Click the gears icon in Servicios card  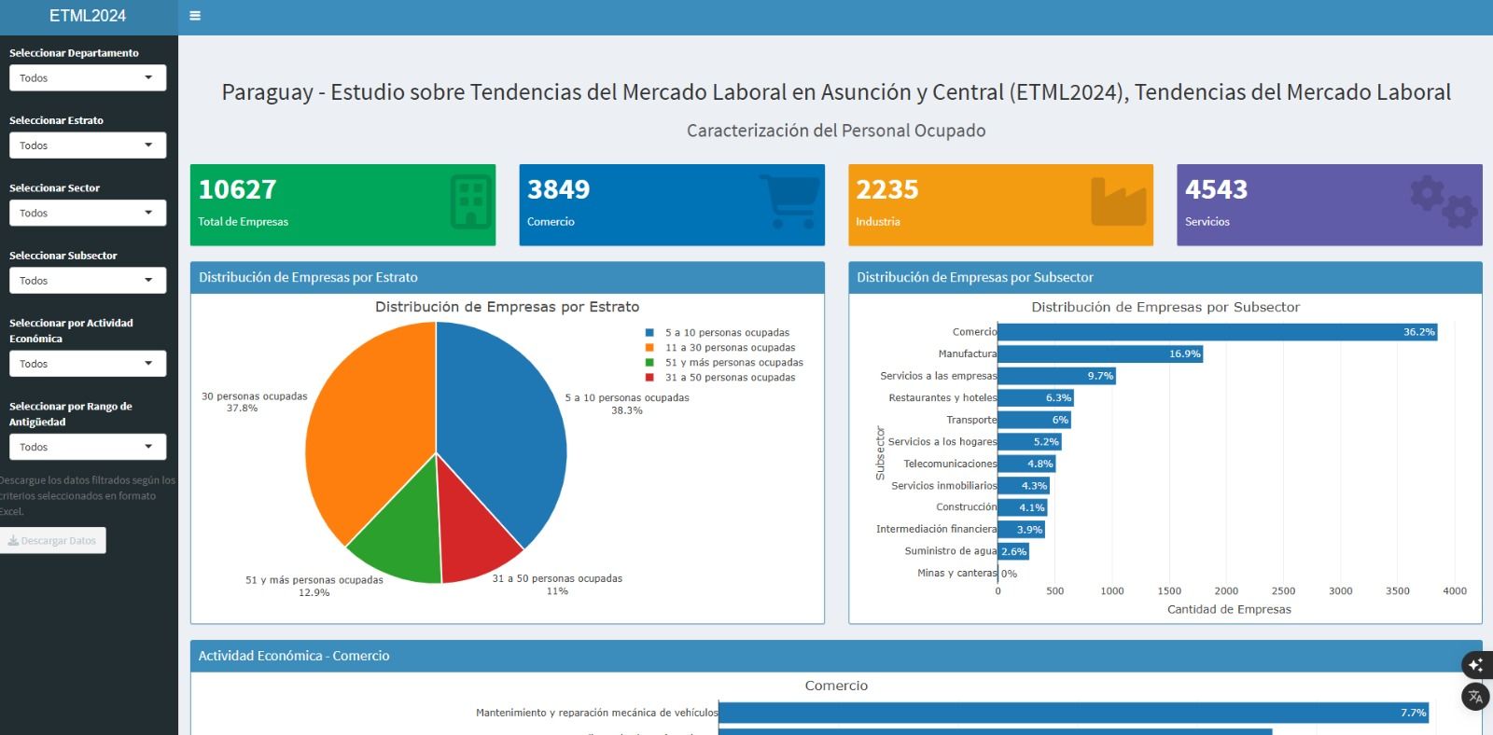(x=1444, y=201)
